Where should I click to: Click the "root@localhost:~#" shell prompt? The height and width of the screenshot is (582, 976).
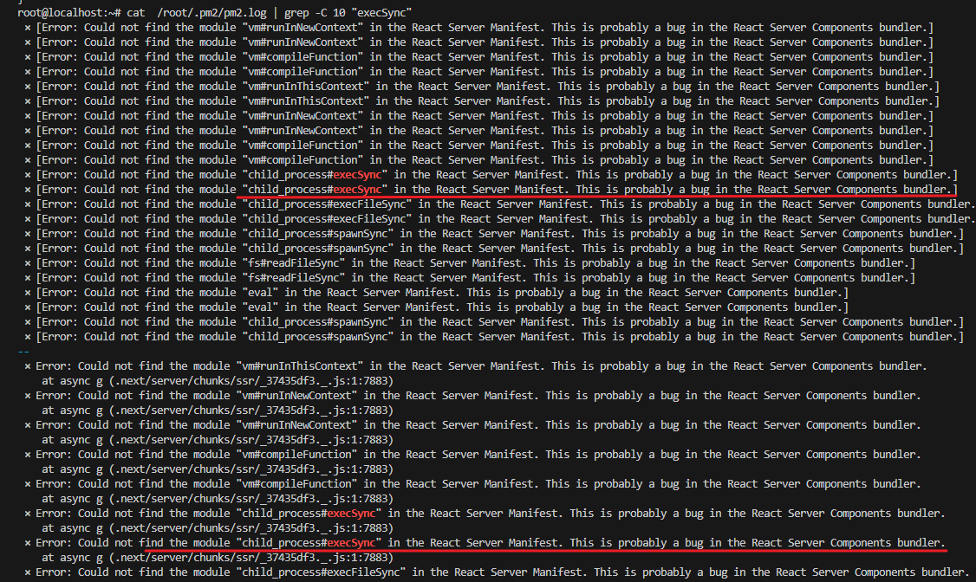coord(69,12)
